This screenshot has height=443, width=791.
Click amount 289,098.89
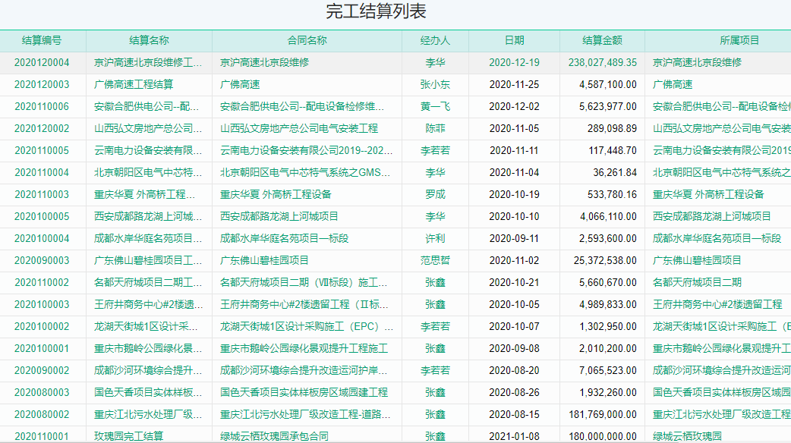point(612,128)
